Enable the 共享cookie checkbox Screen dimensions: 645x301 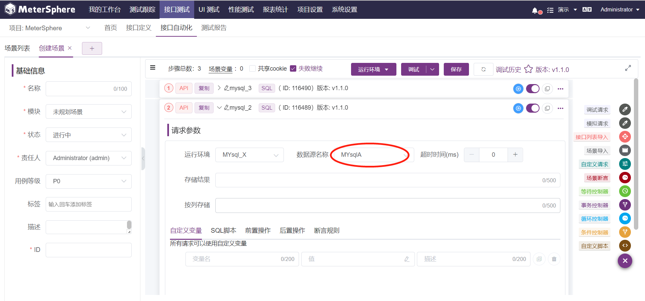pos(253,69)
